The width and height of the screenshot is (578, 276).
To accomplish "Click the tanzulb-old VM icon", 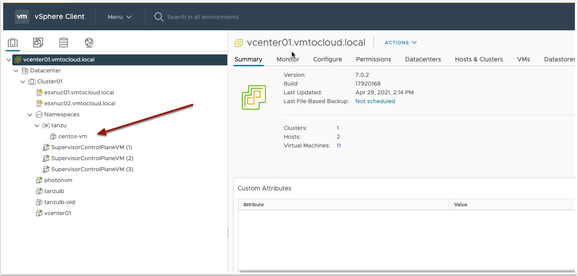I will point(39,202).
